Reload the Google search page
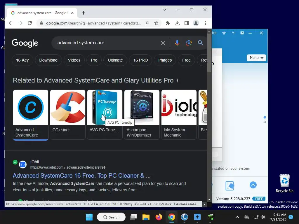This screenshot has width=299, height=224. click(30, 23)
